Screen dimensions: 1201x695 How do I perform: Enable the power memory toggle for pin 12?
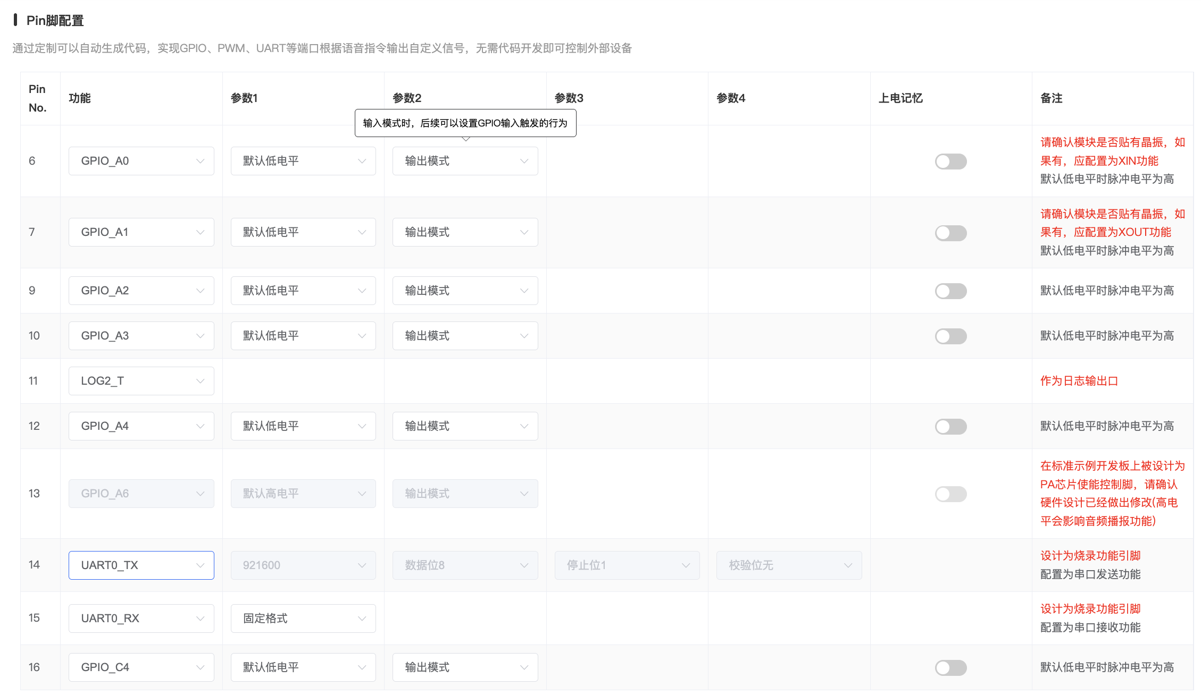[x=950, y=426]
